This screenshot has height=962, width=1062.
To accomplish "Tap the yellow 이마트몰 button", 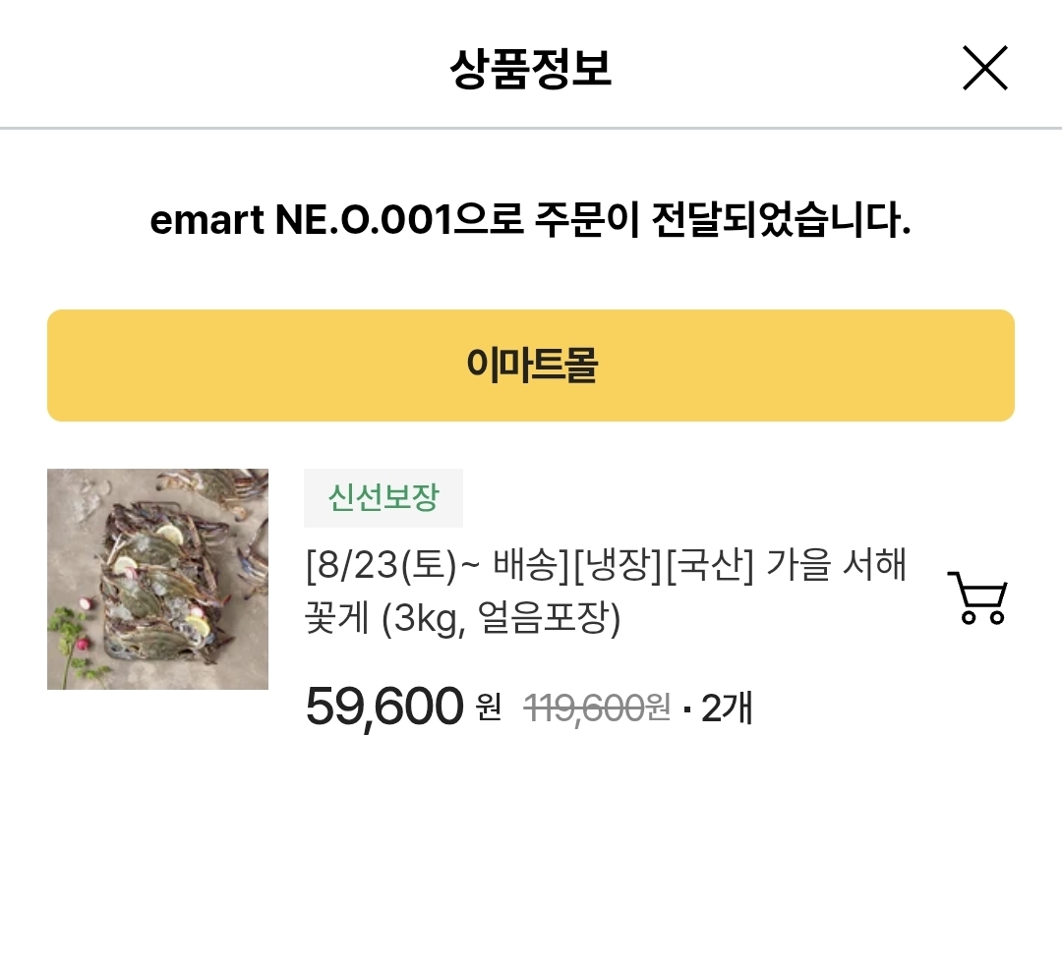I will [x=531, y=366].
